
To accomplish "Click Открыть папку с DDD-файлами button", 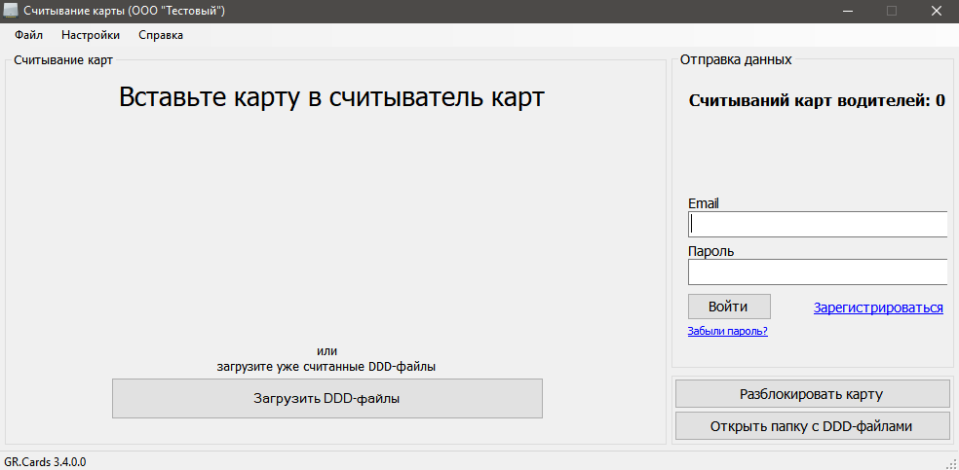I will coord(812,426).
